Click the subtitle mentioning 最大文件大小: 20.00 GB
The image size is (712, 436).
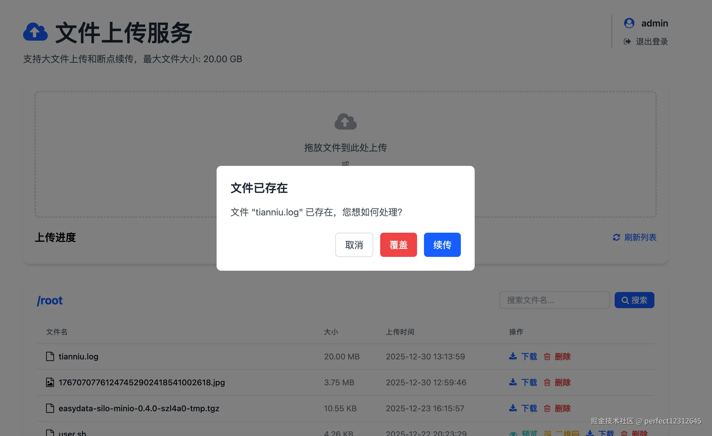tap(132, 59)
